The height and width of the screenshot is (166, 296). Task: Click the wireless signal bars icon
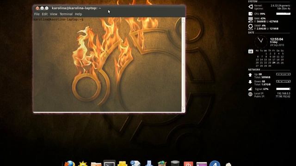[x=250, y=89]
